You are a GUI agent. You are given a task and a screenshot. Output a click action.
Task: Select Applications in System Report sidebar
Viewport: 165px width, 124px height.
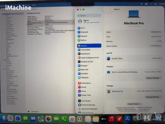(x=10, y=73)
